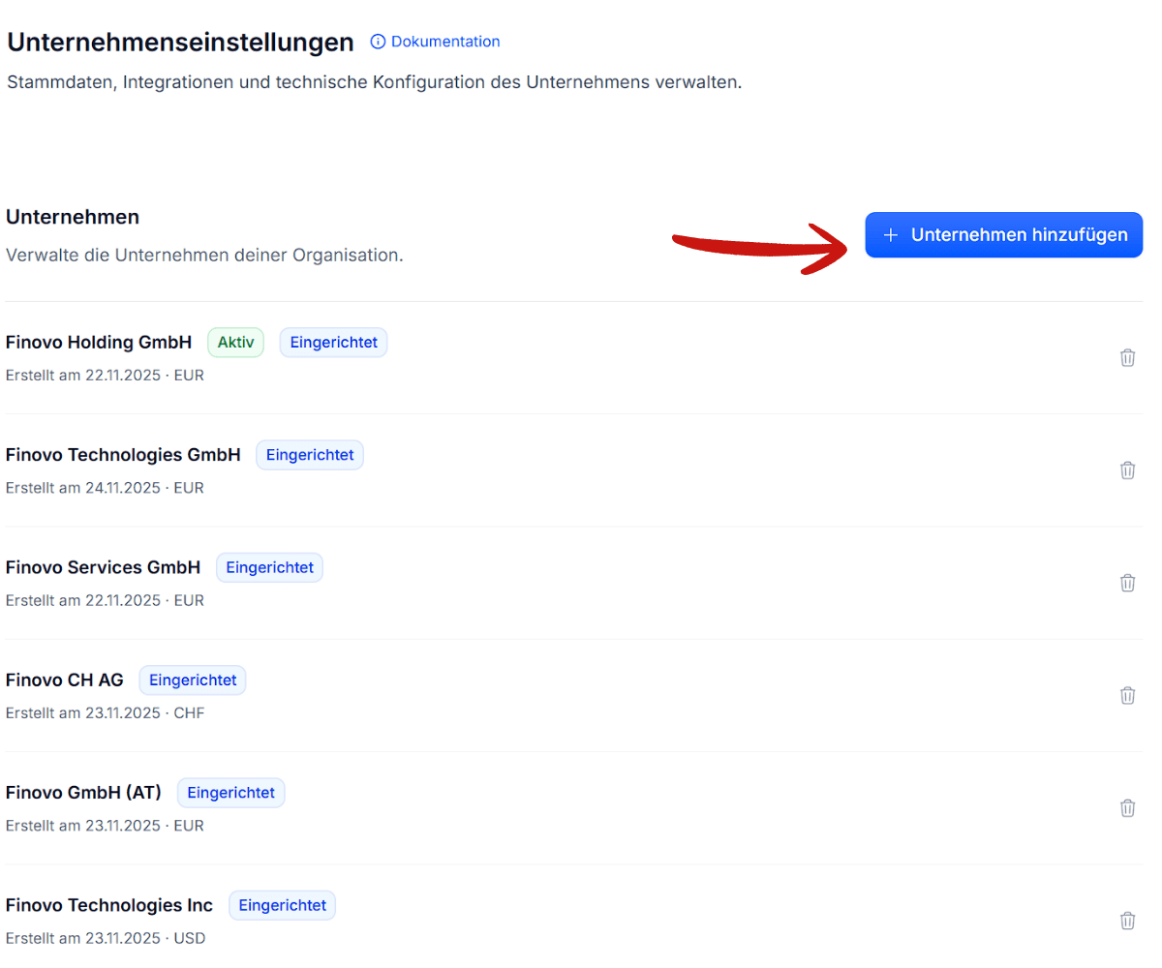
Task: Click Eingerichtet badge of Finovo Services GmbH
Action: (270, 567)
